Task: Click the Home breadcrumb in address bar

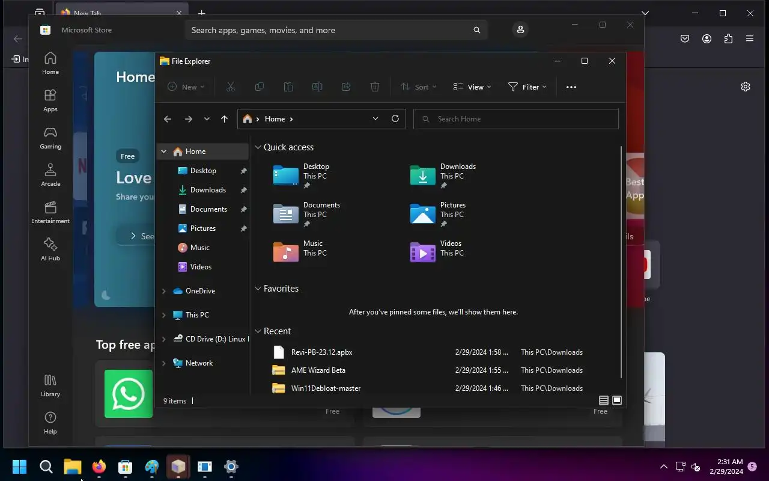Action: [x=275, y=119]
